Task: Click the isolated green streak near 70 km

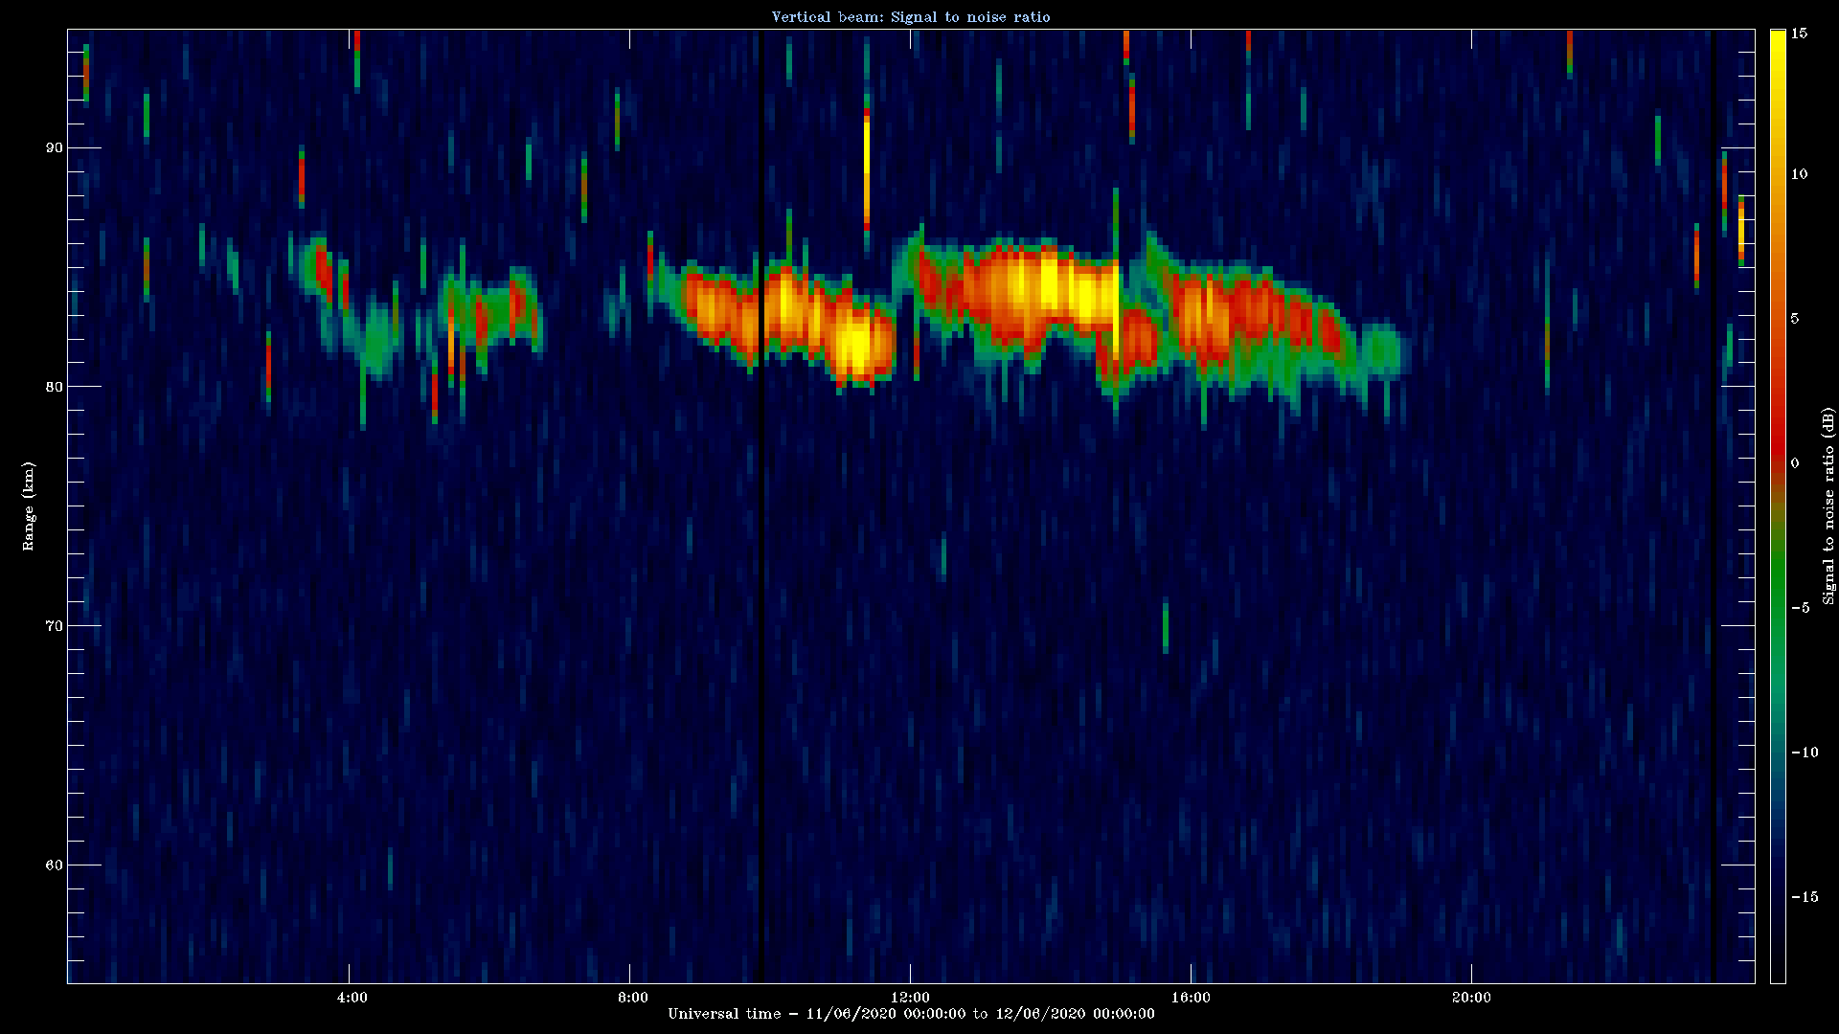Action: 1166,627
